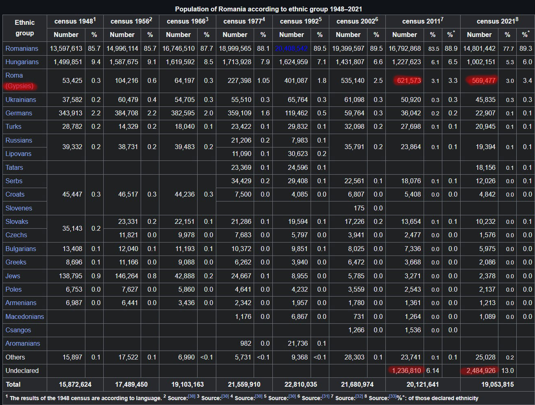Open the Romanians ethnic group link
535x405 pixels.
coord(22,48)
